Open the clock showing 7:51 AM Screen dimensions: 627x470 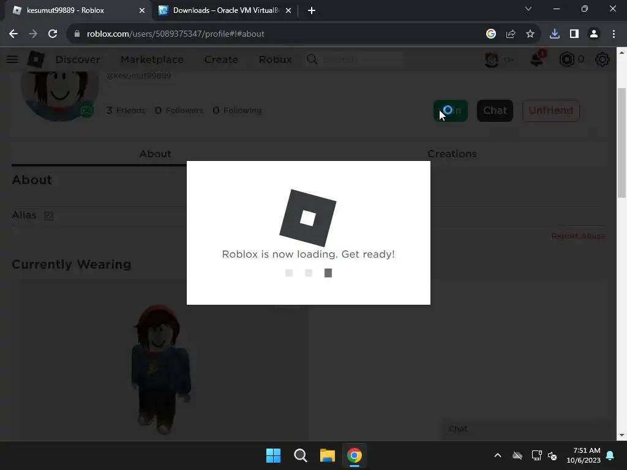click(x=584, y=455)
